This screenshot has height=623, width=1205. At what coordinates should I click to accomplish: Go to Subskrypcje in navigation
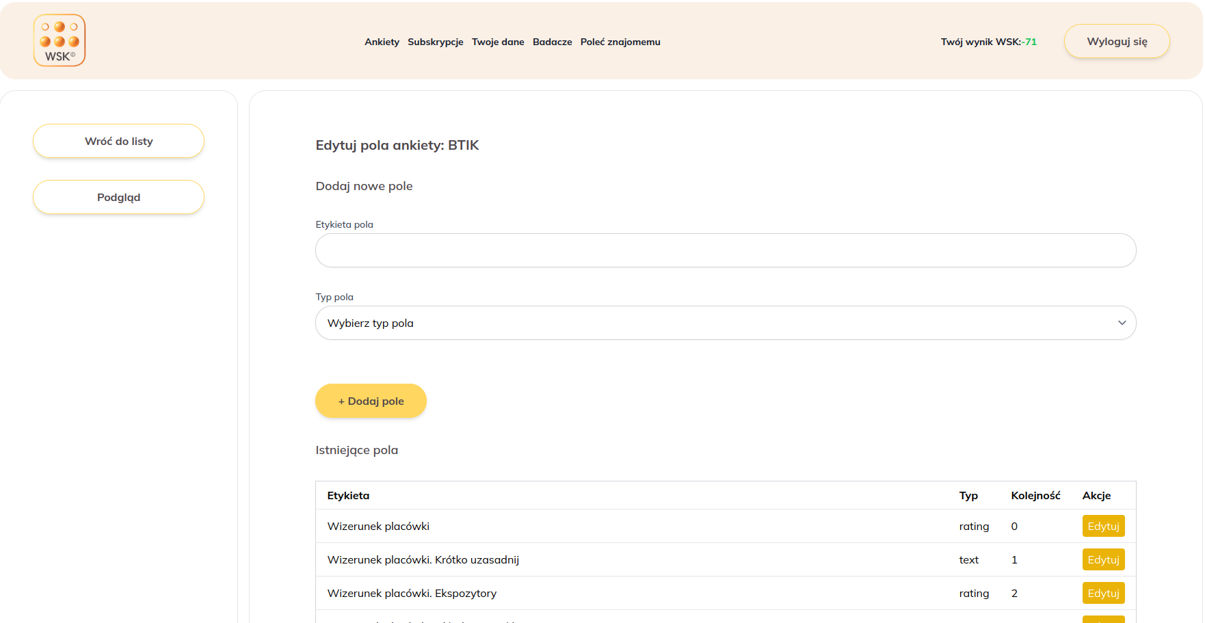click(x=435, y=42)
